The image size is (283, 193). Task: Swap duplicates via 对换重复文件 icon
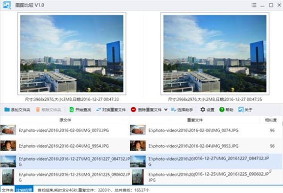[x=99, y=109]
